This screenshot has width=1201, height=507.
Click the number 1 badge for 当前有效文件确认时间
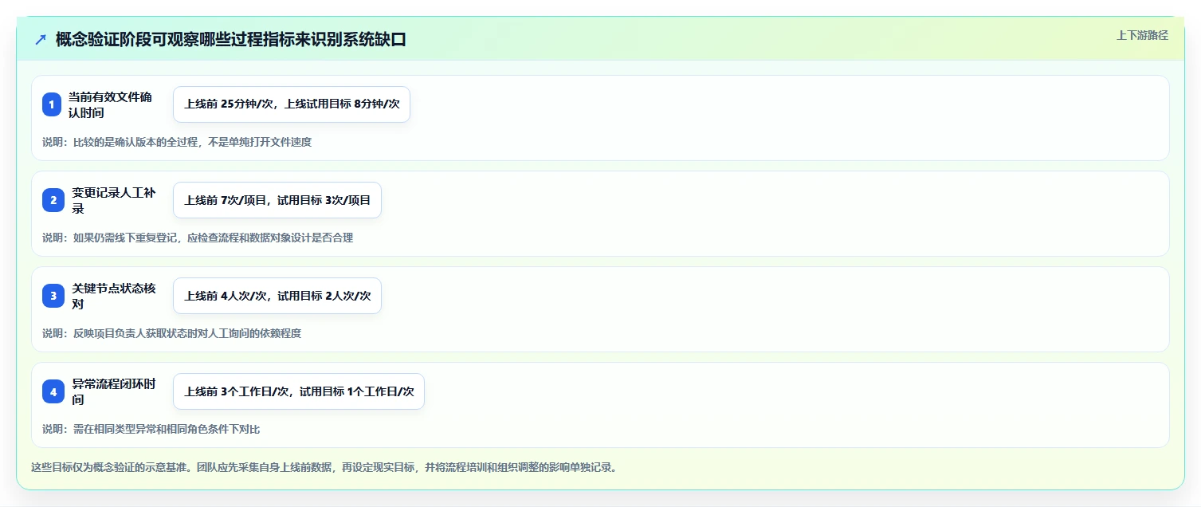52,104
